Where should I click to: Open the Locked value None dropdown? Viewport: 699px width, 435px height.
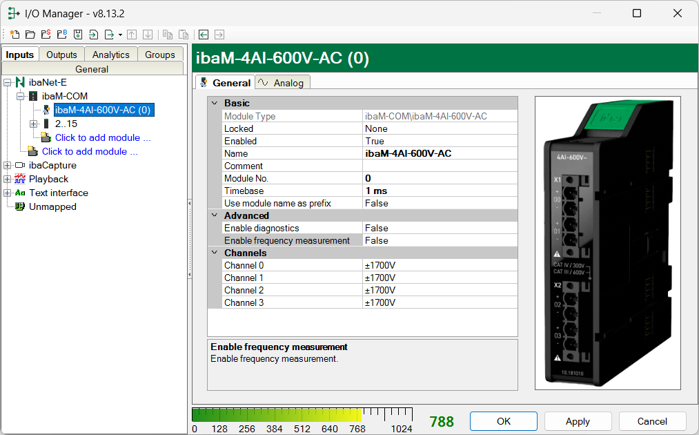[x=440, y=128]
